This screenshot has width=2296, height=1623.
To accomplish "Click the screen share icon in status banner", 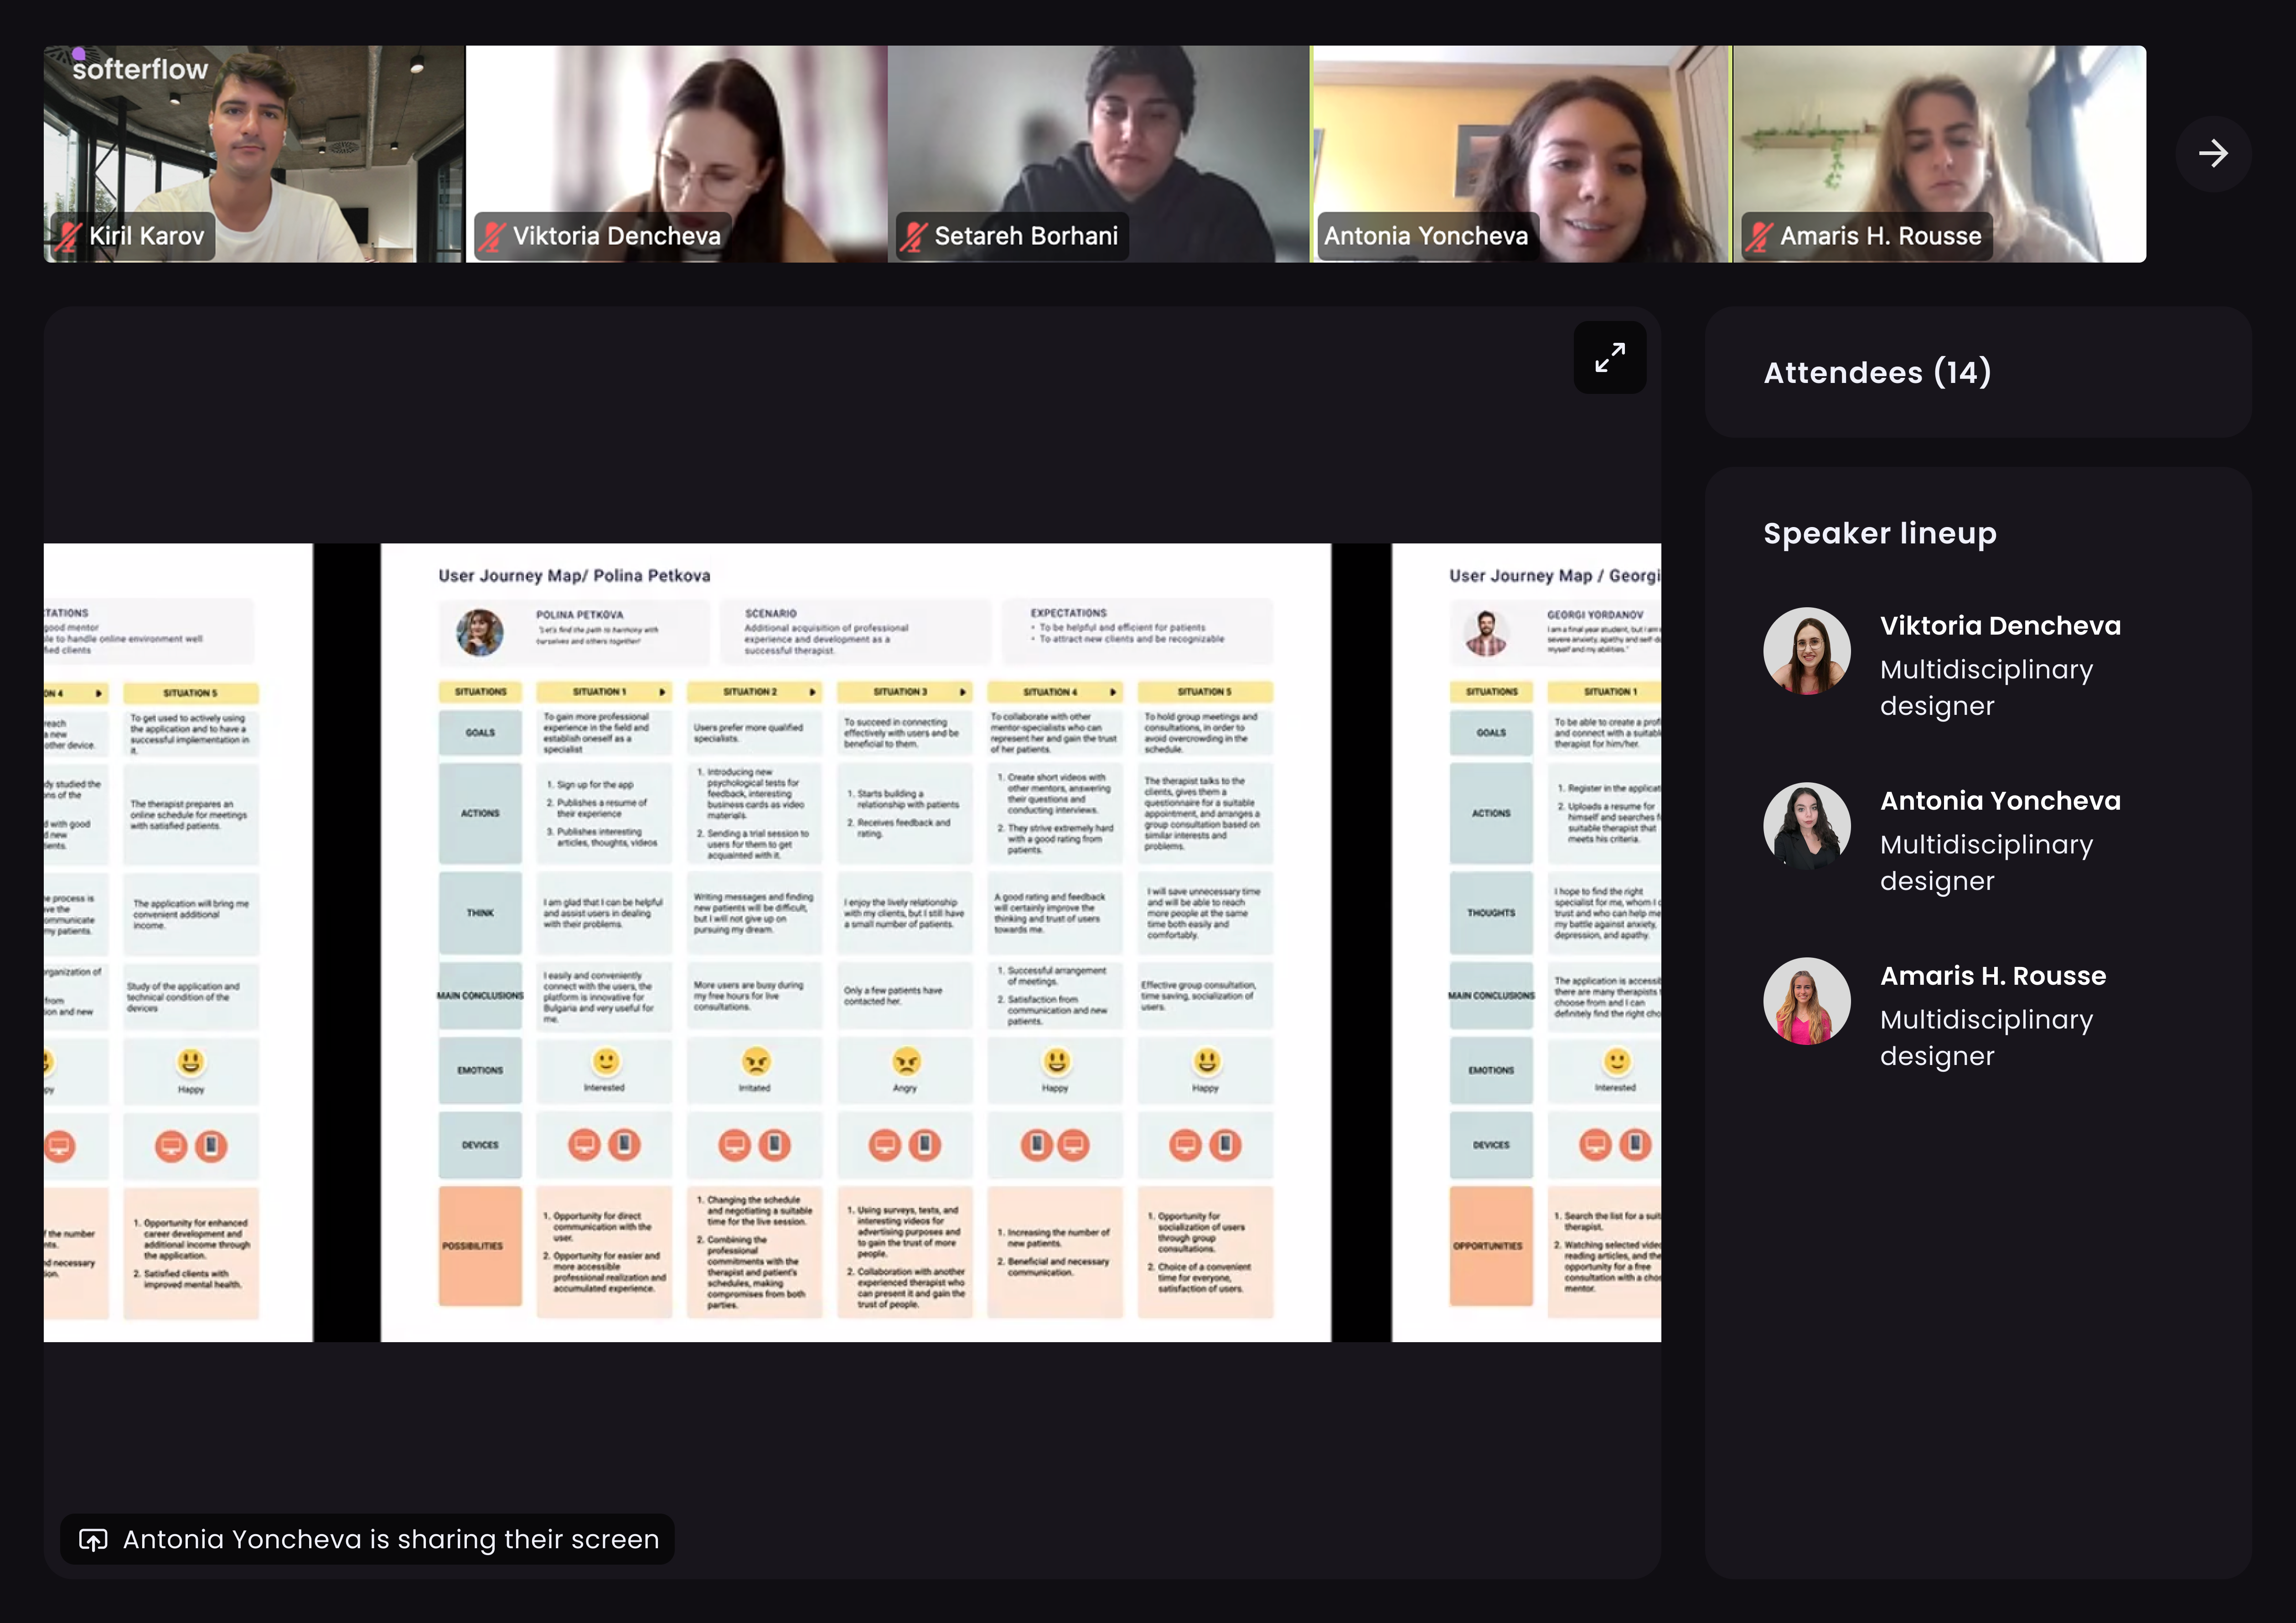I will pyautogui.click(x=93, y=1539).
